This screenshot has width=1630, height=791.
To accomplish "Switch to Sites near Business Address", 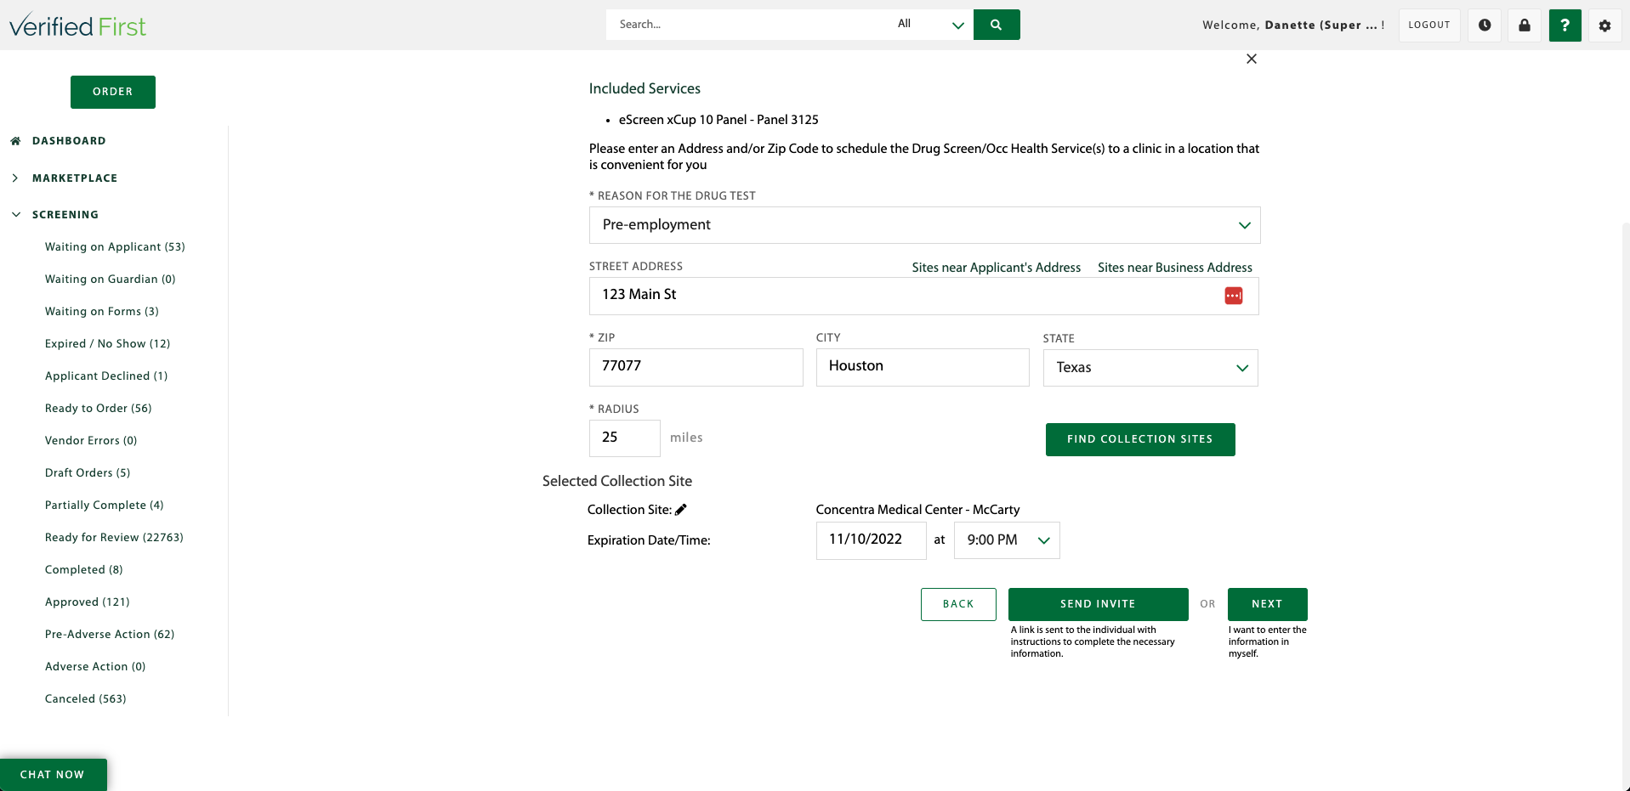I will click(x=1175, y=267).
